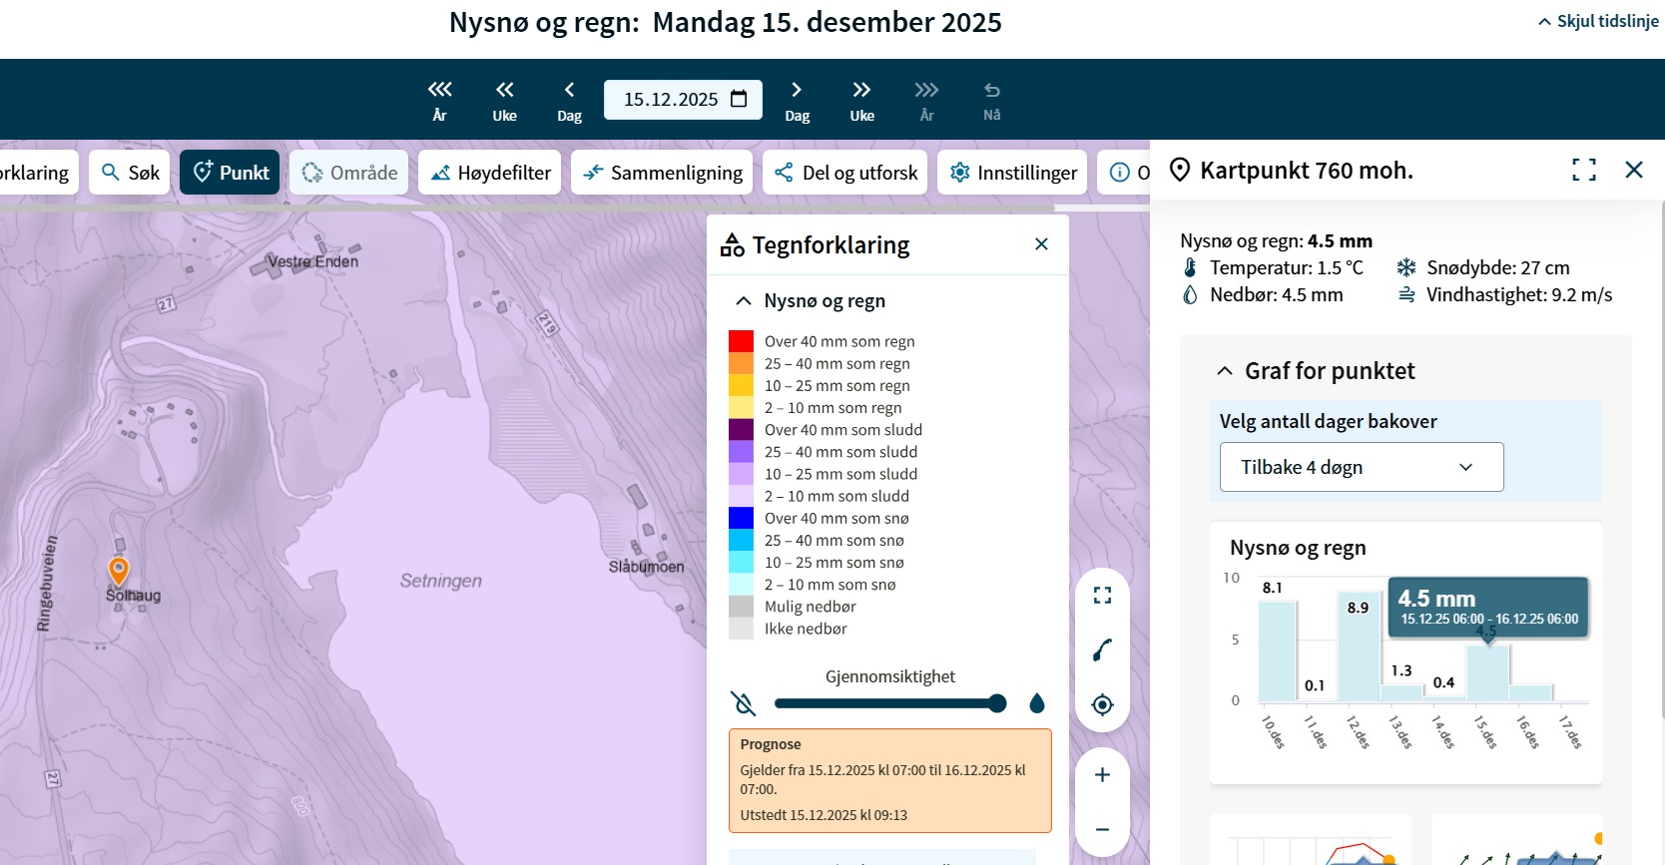Go back one week on the timeline
The image size is (1665, 865).
(504, 100)
